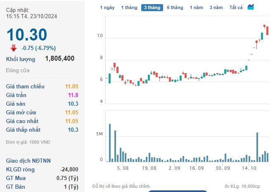
Task: Click the "Đồ thị vẽ theo giá điều chỉnh" note
Action: coord(121,186)
